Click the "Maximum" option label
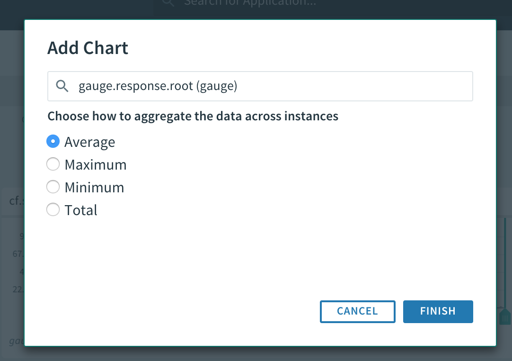 [x=96, y=165]
